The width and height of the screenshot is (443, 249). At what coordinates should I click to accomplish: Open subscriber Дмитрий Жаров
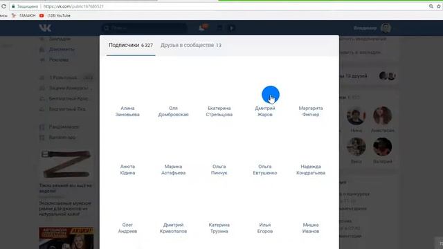pos(265,111)
